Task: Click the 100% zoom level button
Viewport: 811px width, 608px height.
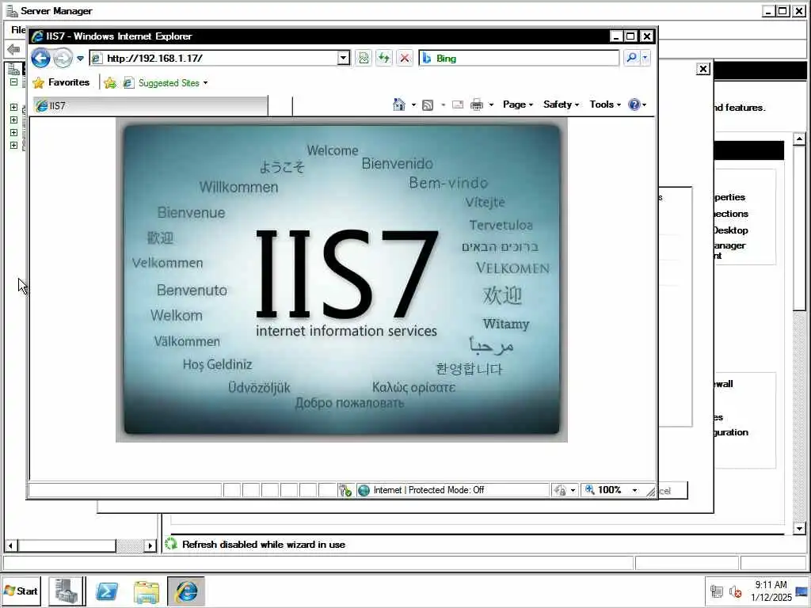Action: [603, 490]
